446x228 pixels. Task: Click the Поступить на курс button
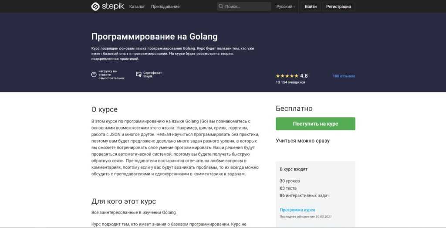315,124
